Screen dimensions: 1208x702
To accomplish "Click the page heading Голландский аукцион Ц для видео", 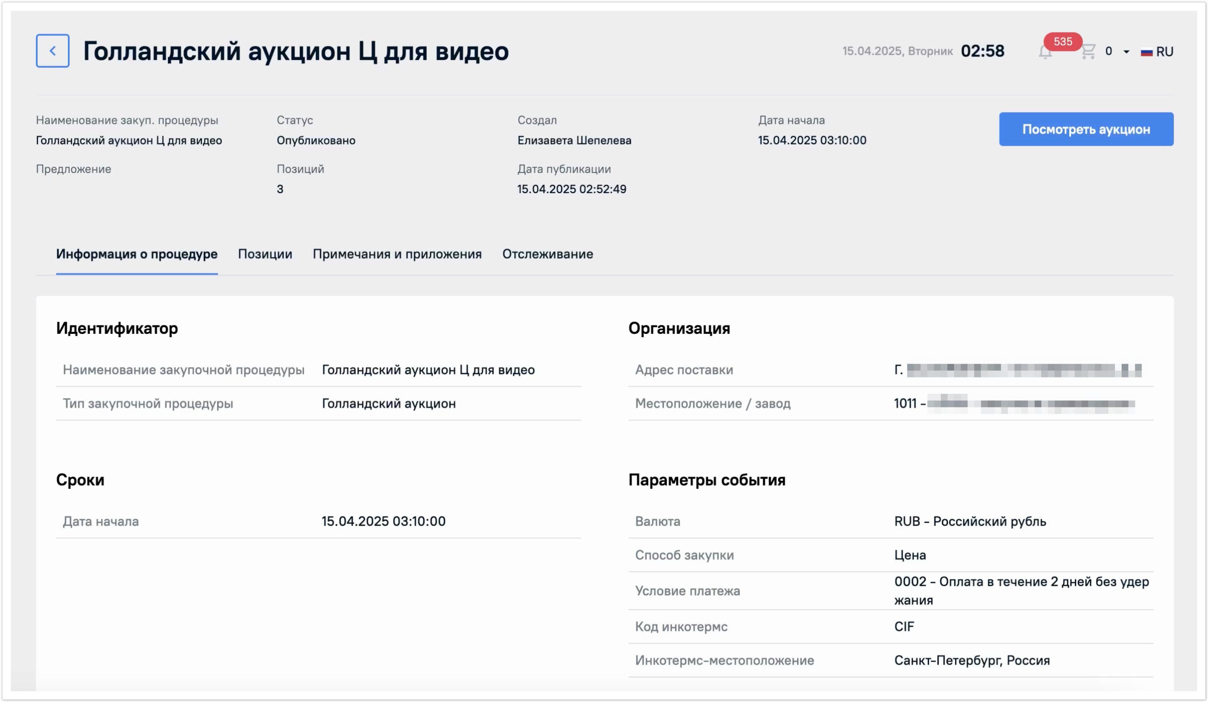I will 296,51.
